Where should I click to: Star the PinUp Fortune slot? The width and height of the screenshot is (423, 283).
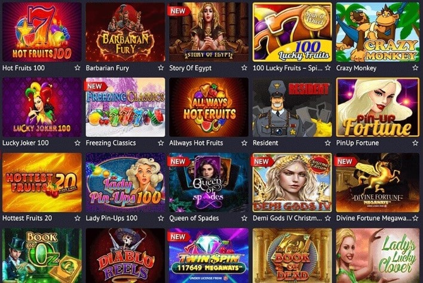point(415,143)
